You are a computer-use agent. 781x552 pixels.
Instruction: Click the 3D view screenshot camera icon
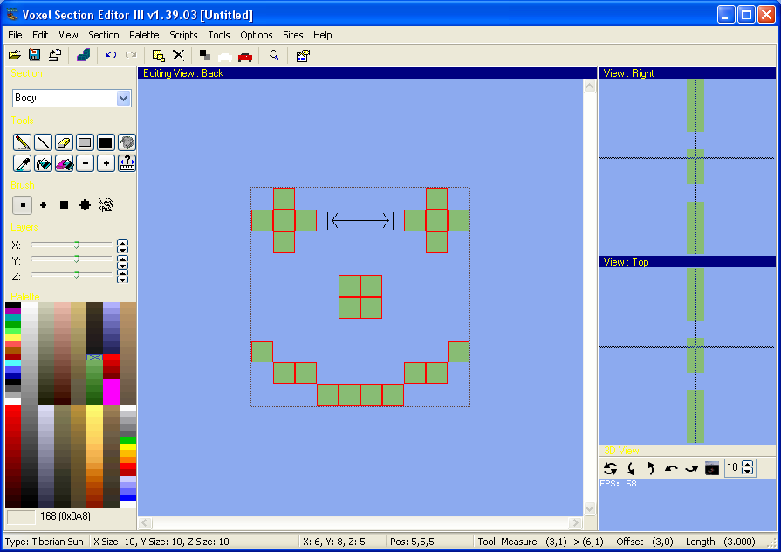pyautogui.click(x=712, y=468)
